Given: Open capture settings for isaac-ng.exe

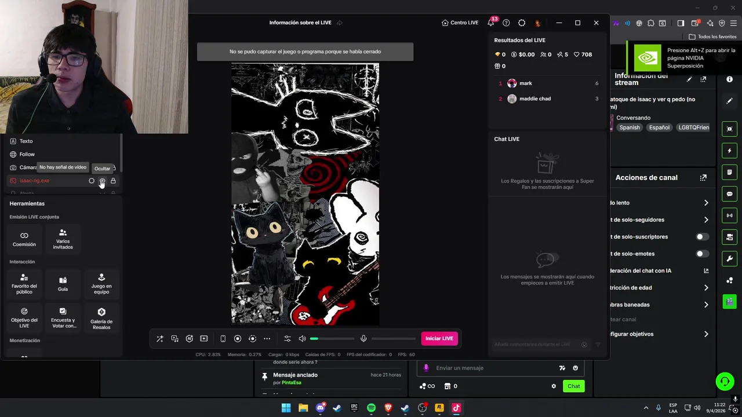Looking at the screenshot, I should [x=92, y=181].
